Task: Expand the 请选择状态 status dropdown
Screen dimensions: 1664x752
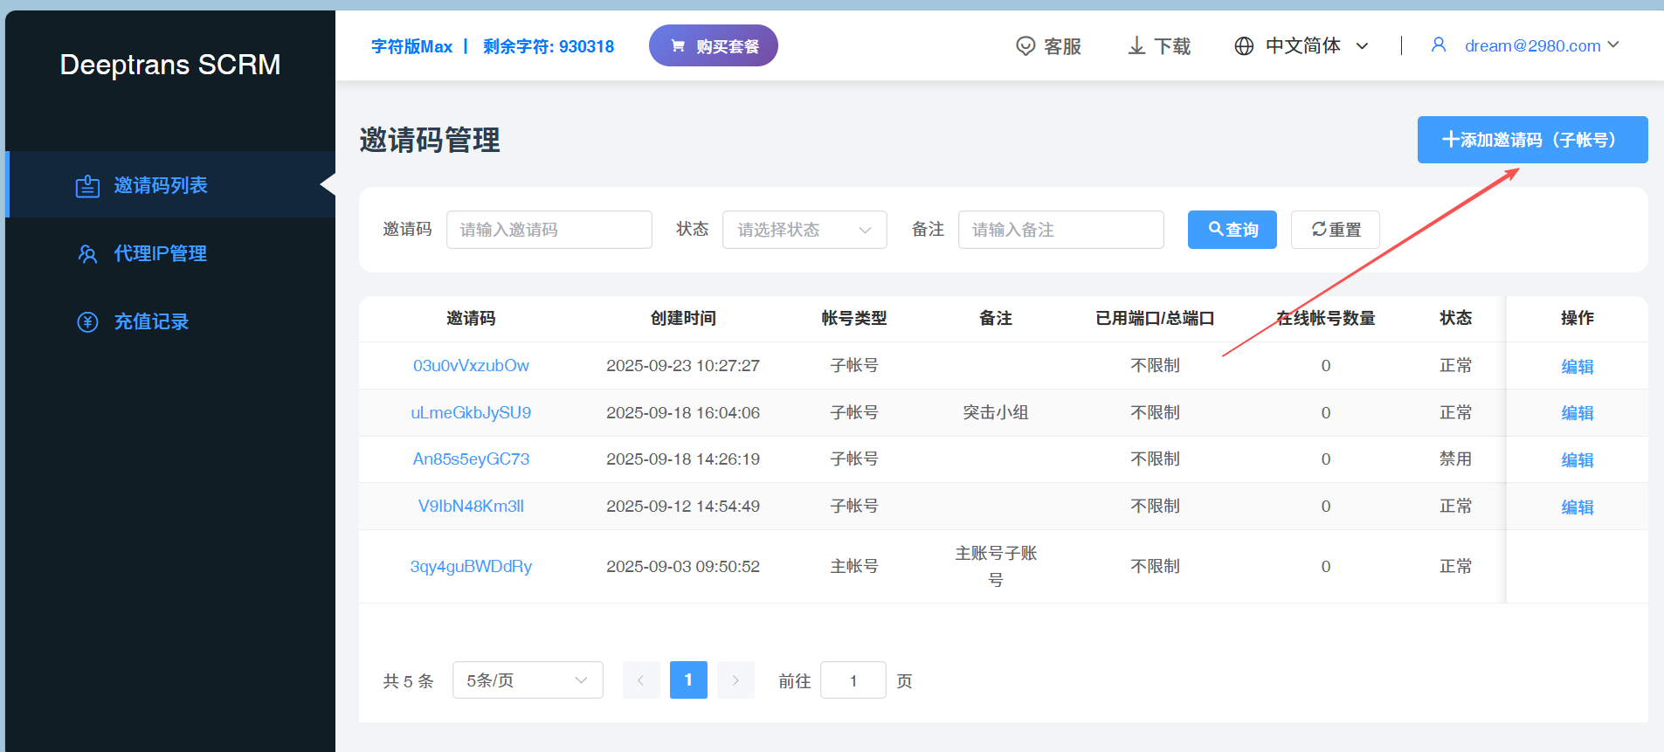Action: click(x=804, y=230)
